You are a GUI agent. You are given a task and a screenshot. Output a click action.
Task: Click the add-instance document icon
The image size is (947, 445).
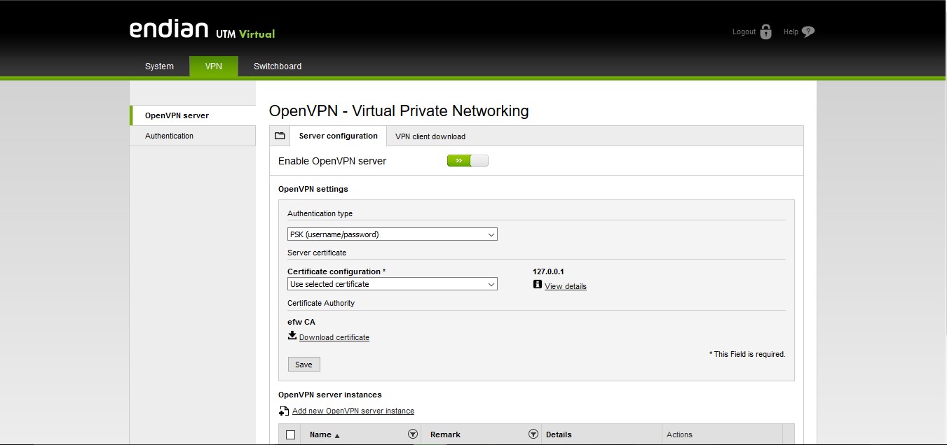coord(283,411)
